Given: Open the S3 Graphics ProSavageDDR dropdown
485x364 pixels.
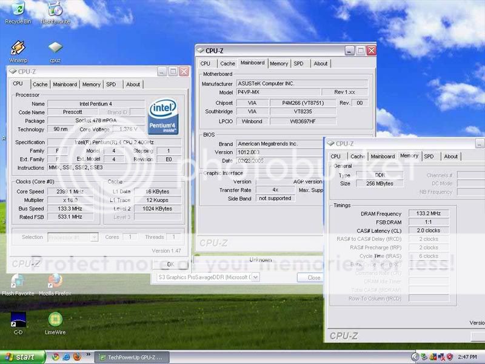Looking at the screenshot, I should [255, 277].
